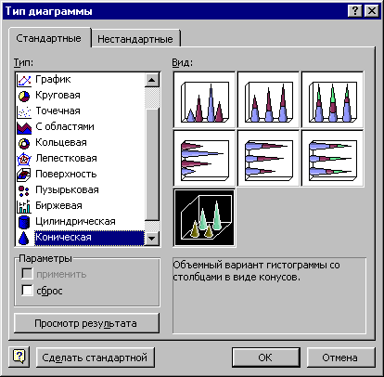This screenshot has width=384, height=377.
Task: Choose the Лепестковая radar chart icon
Action: 24,159
